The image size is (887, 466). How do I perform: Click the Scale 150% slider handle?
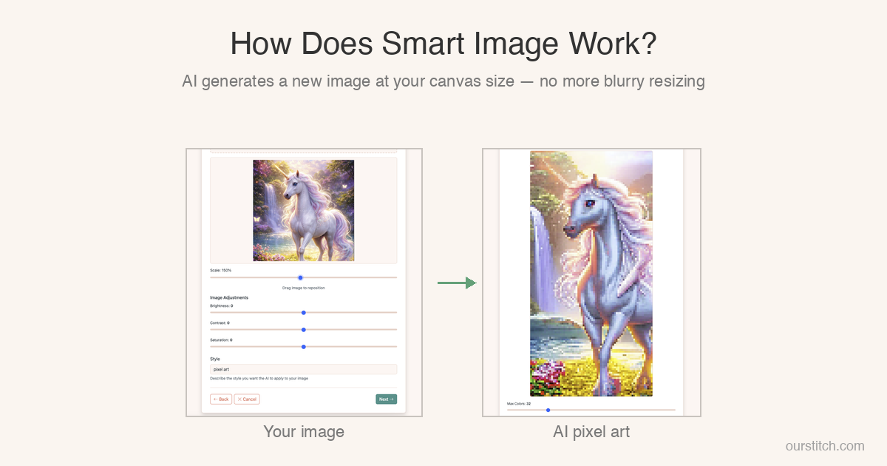300,277
